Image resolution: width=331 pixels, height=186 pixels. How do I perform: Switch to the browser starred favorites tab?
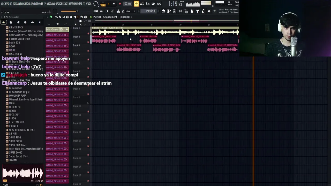40,22
